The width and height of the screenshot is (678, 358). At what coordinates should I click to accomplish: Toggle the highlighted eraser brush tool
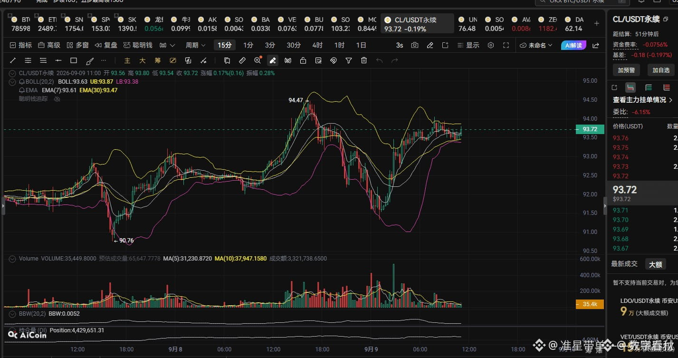coord(272,60)
